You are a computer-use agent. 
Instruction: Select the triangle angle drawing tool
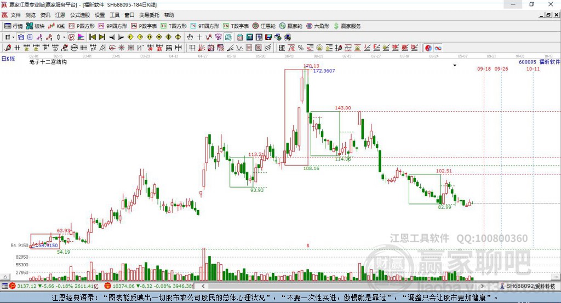[x=102, y=48]
